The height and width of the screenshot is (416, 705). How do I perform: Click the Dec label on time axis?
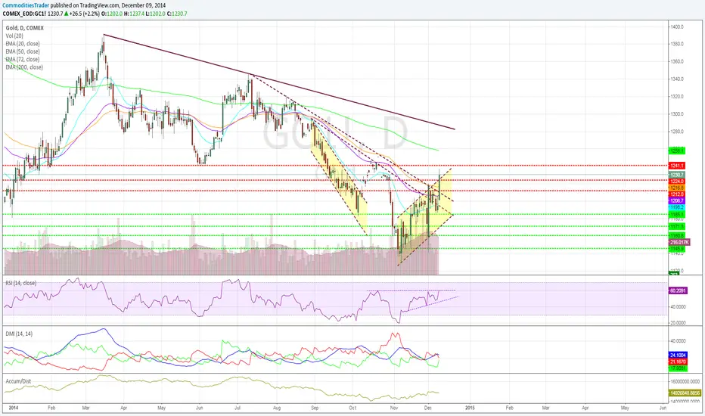428,408
